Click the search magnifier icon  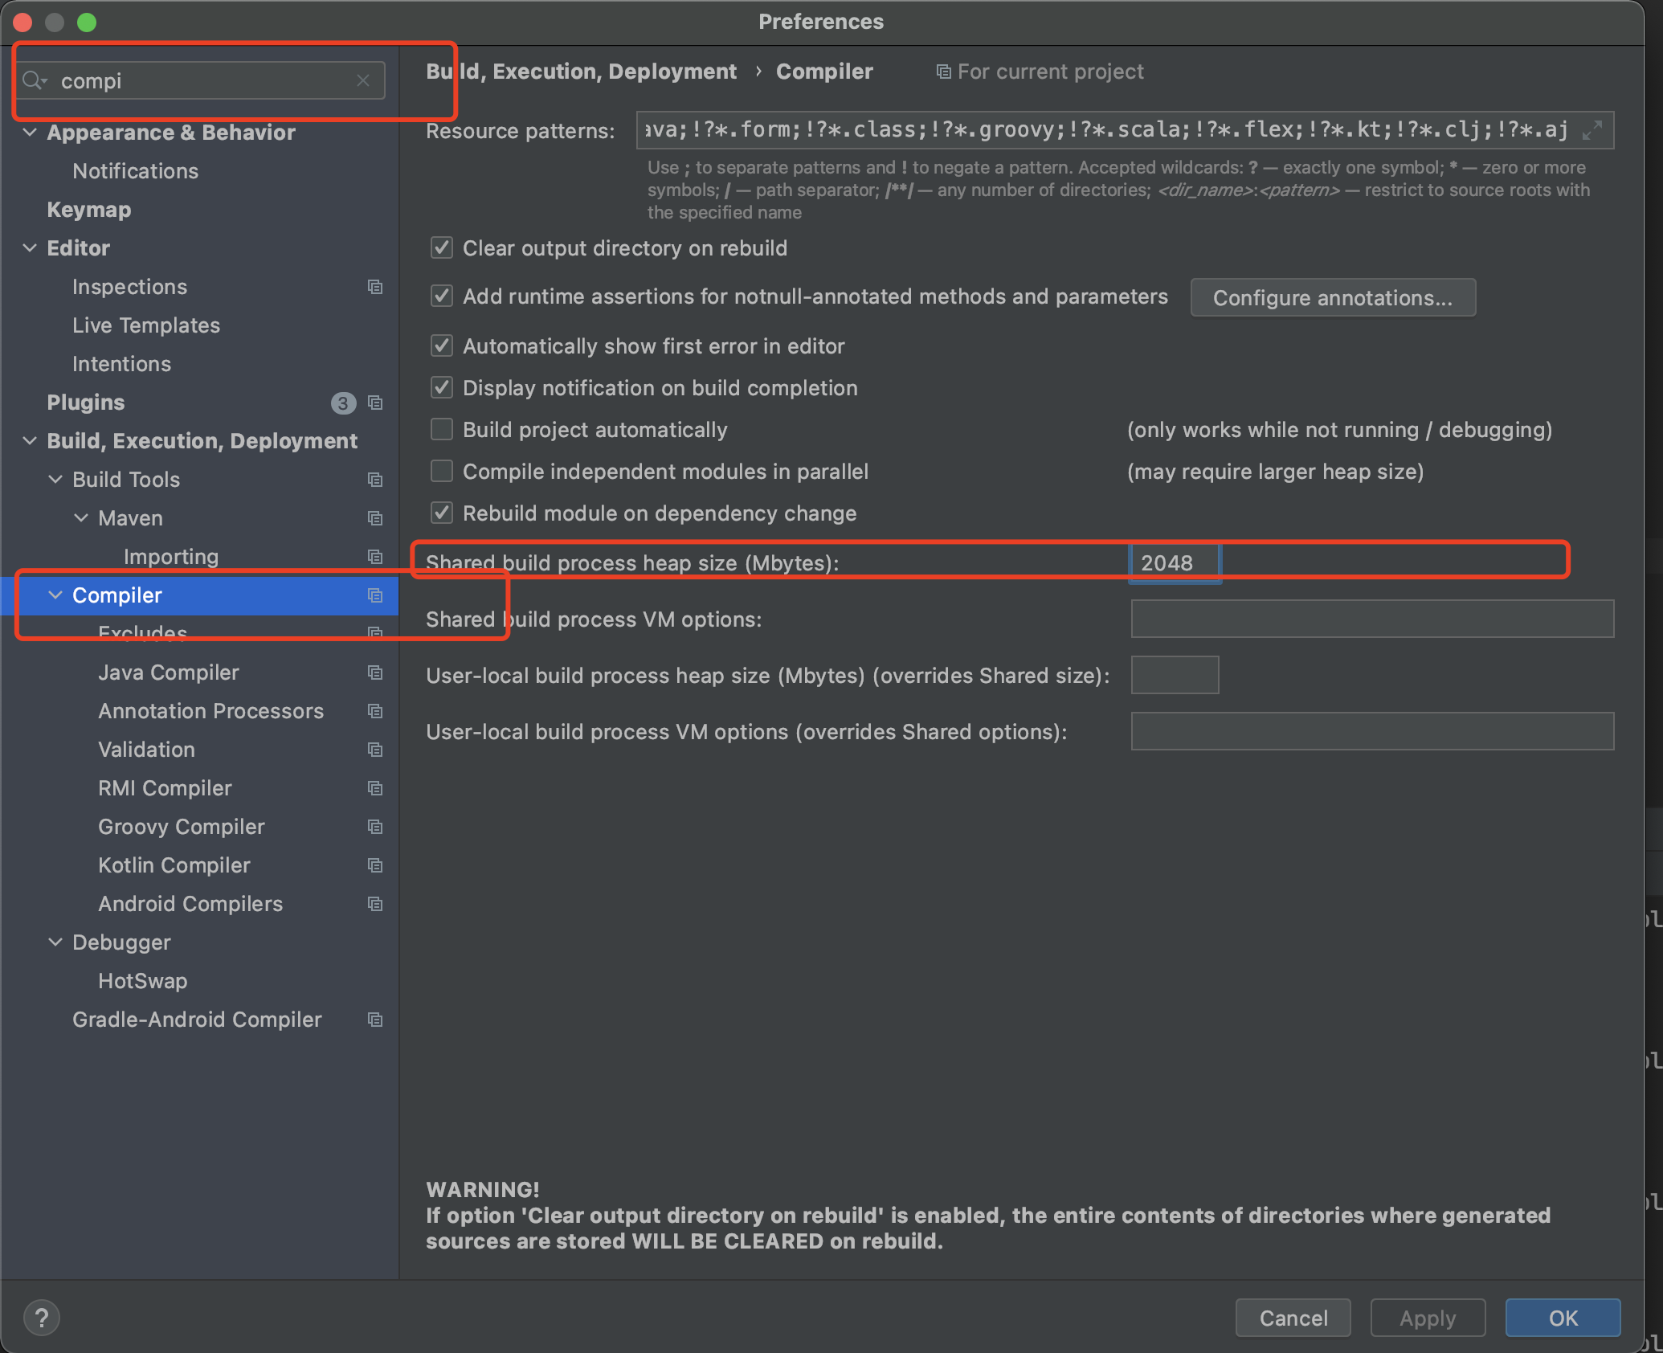click(34, 80)
